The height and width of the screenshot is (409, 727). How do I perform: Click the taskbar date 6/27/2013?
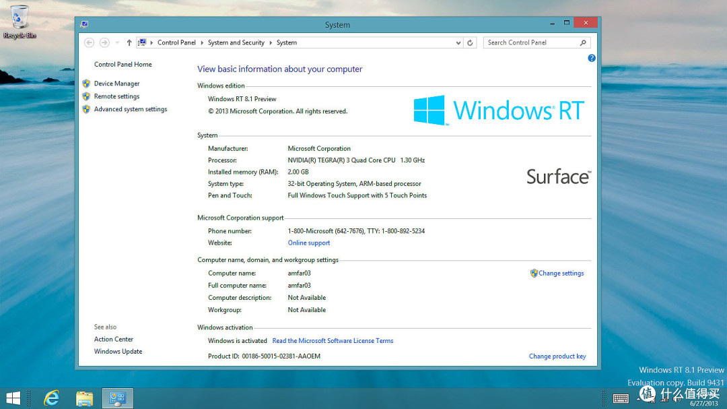tap(704, 404)
